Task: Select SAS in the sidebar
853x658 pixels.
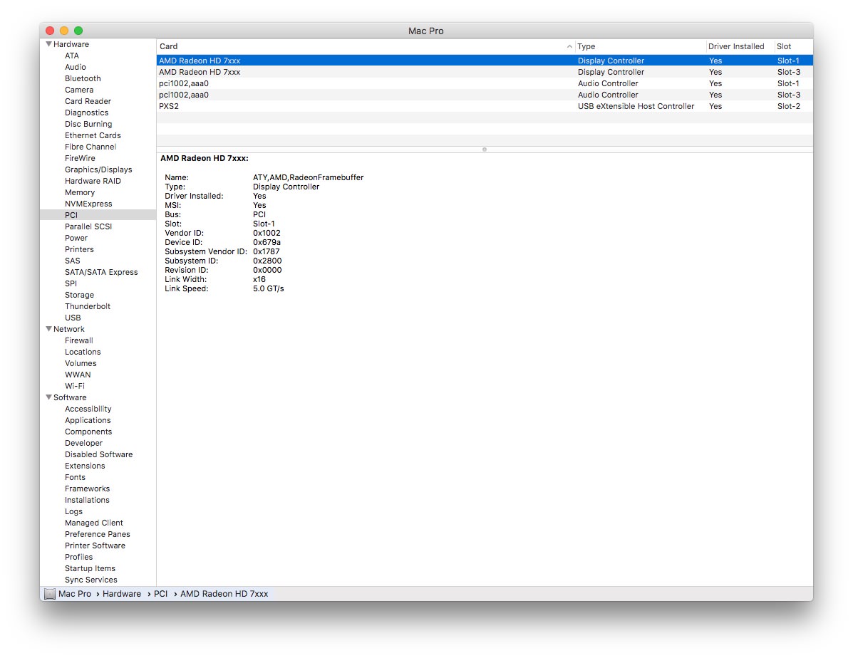Action: [x=73, y=261]
